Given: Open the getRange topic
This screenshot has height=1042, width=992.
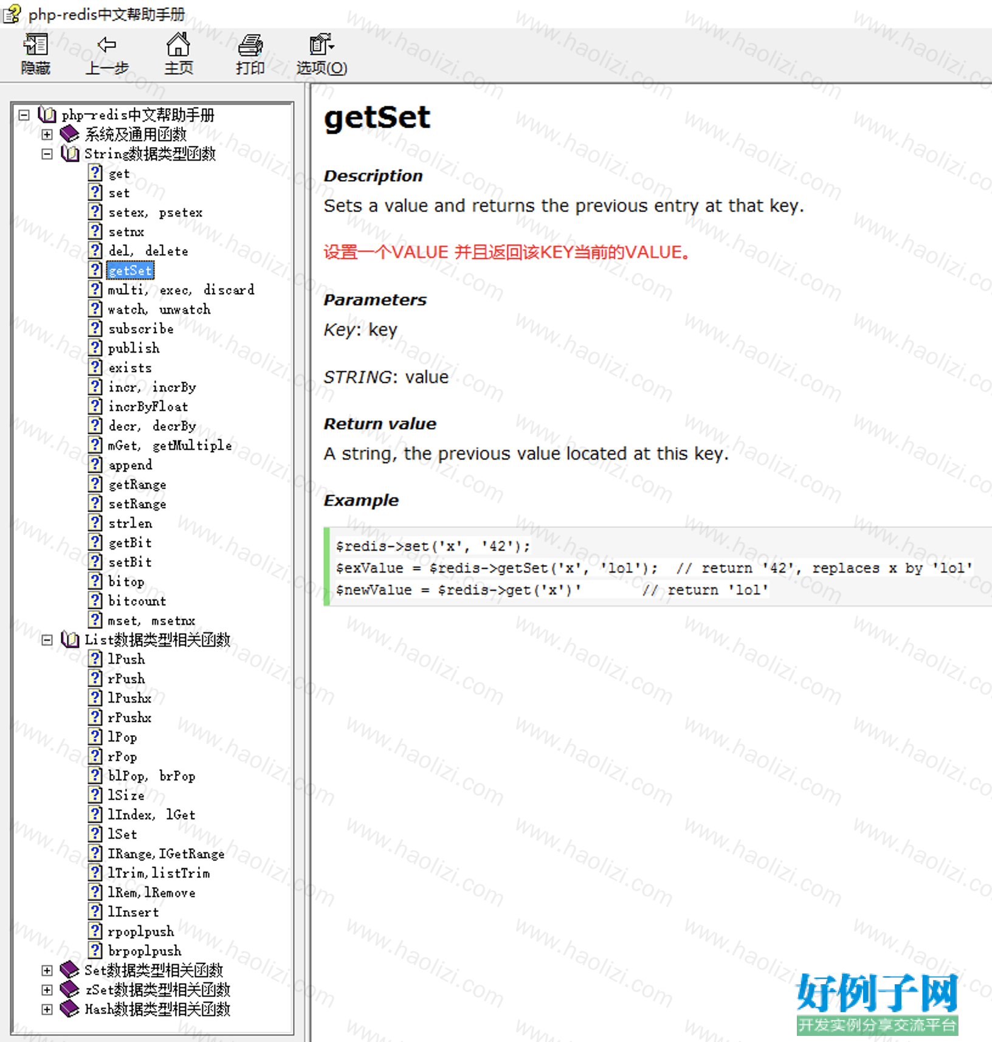Looking at the screenshot, I should (x=137, y=484).
